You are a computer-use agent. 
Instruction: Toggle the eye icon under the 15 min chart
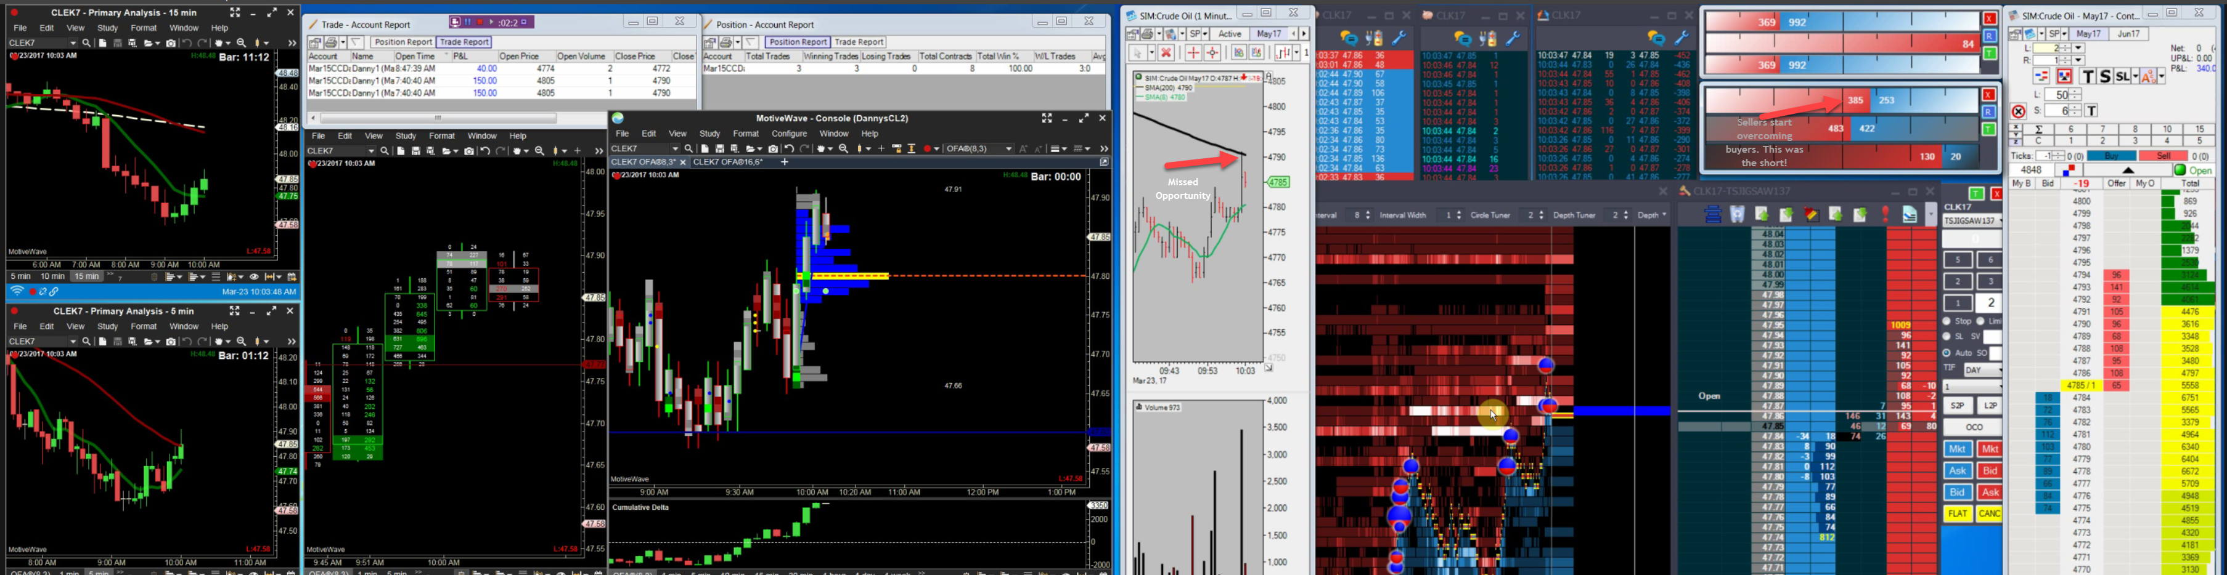(254, 276)
